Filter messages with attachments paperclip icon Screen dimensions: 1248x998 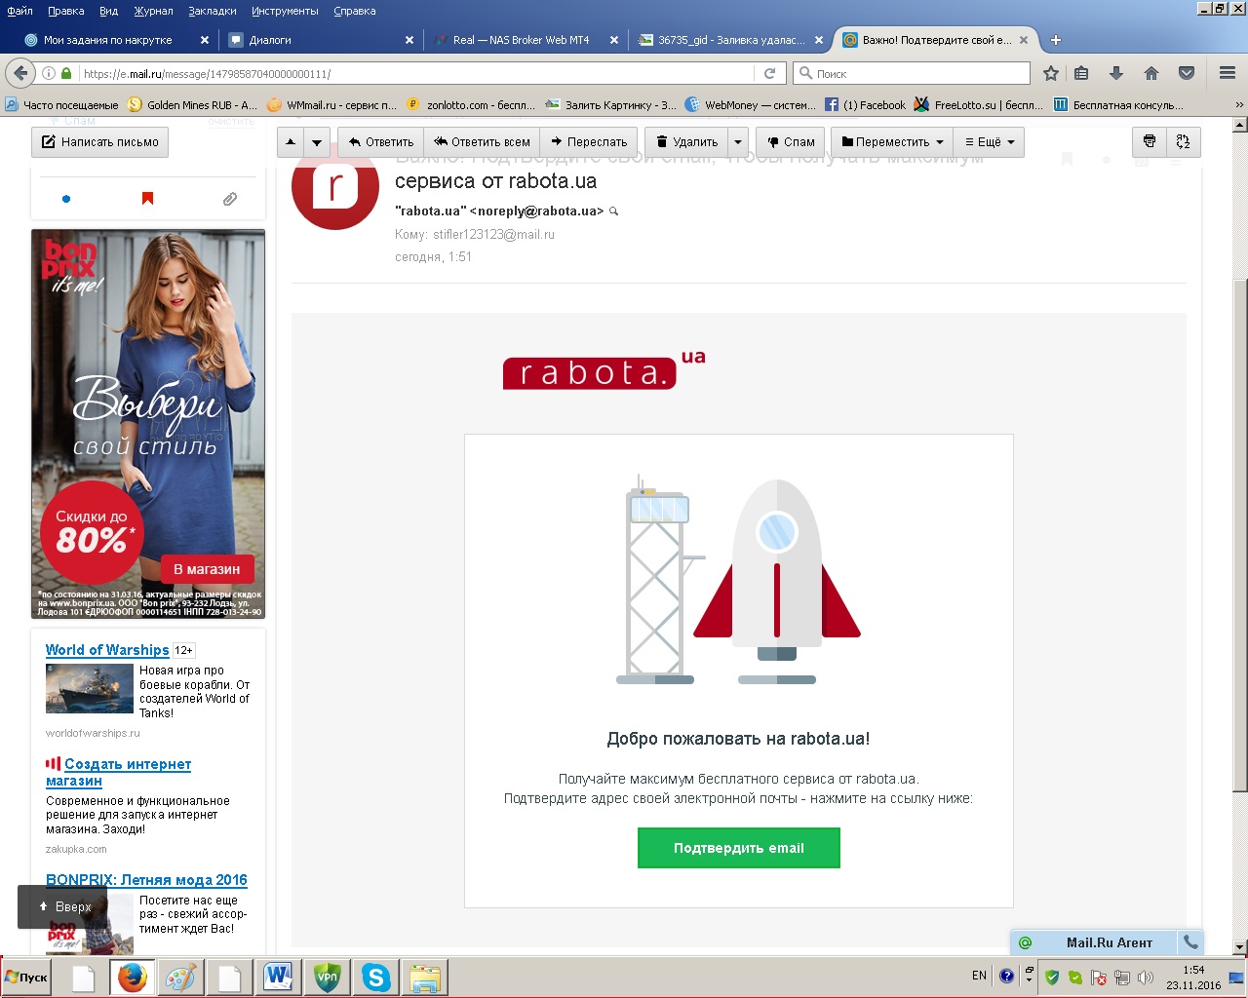pyautogui.click(x=230, y=199)
